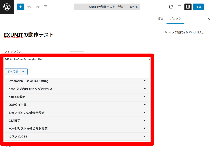
Task: Click the post title EXUNITの動作テスト
Action: click(x=29, y=35)
